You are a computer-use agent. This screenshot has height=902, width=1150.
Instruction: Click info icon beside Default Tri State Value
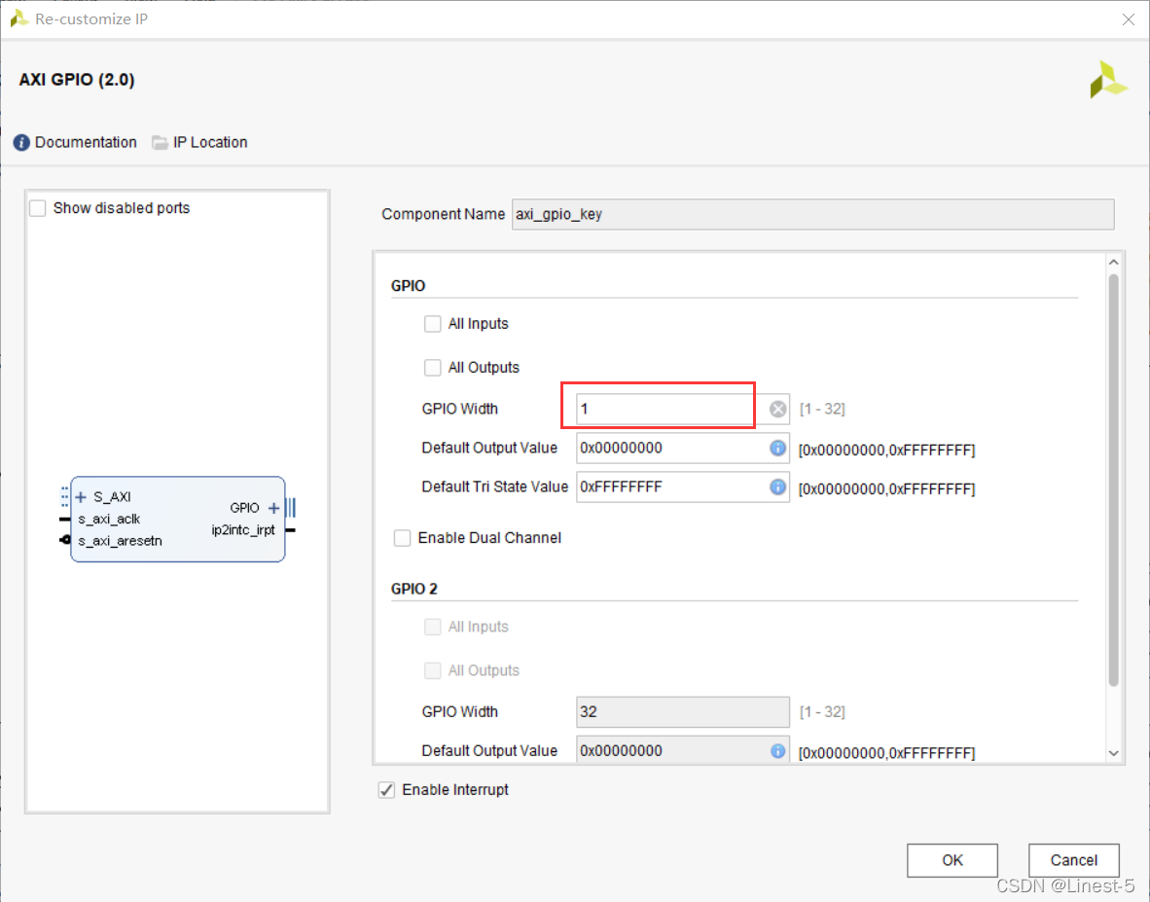(778, 487)
